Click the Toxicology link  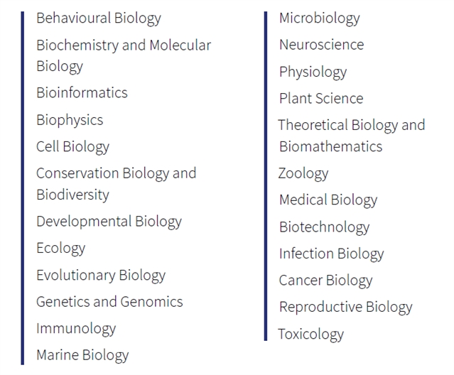pos(311,335)
